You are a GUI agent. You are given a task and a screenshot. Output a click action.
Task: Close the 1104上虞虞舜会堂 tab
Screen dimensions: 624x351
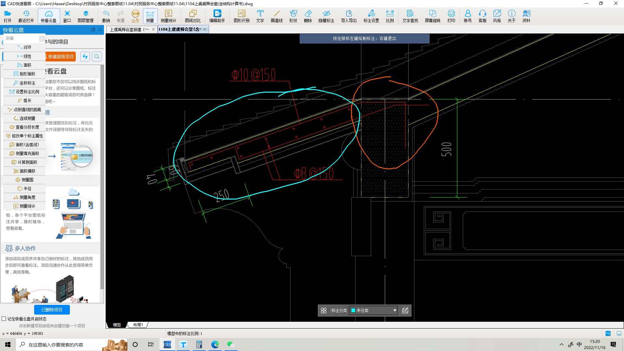coord(205,29)
